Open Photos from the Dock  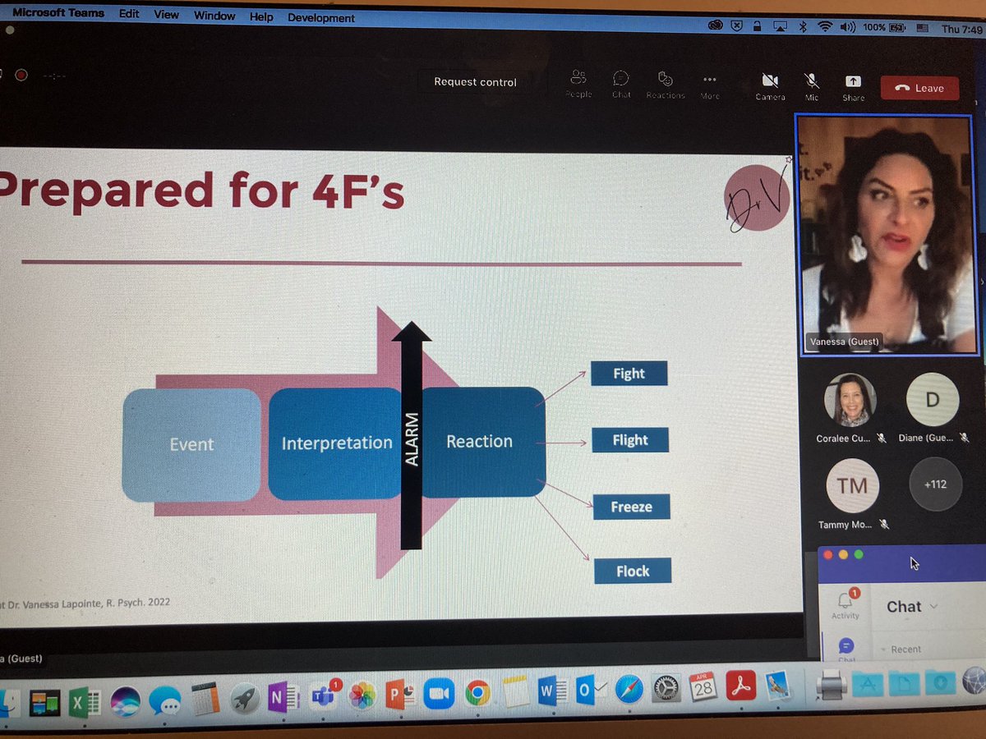pyautogui.click(x=362, y=696)
